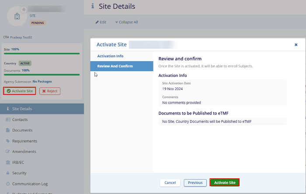306x194 pixels.
Task: Click the green Activate Site confirm button
Action: [x=225, y=183]
